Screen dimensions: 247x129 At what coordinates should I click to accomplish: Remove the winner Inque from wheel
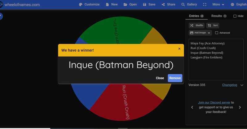point(175,78)
